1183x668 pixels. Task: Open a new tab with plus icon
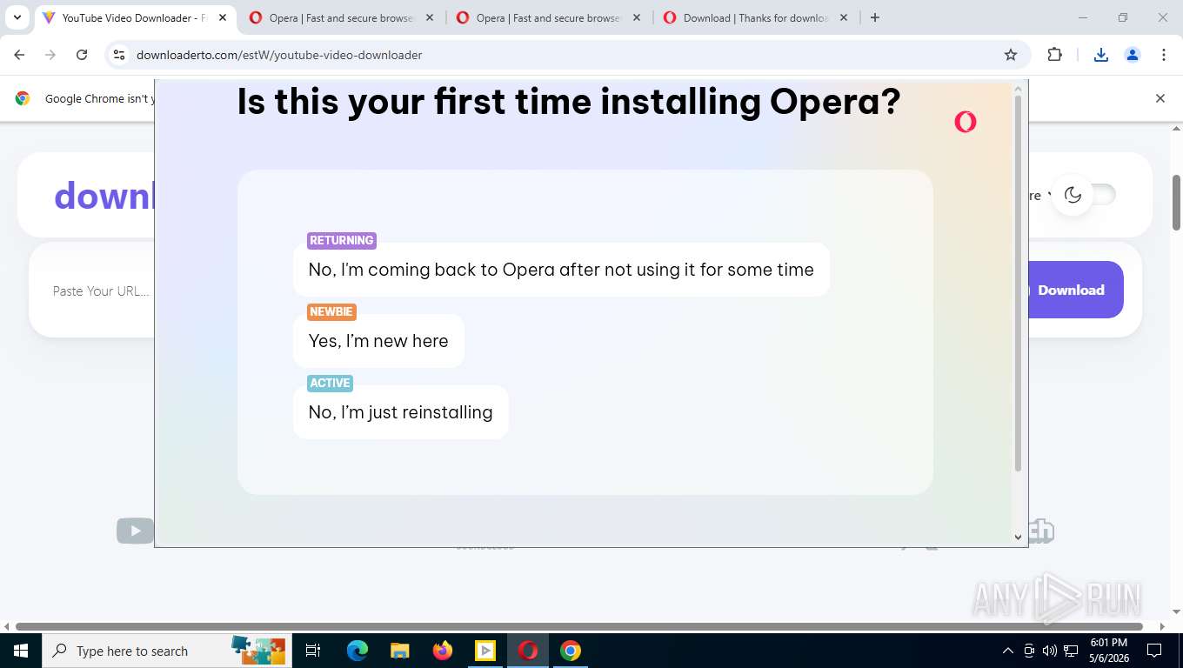tap(875, 17)
